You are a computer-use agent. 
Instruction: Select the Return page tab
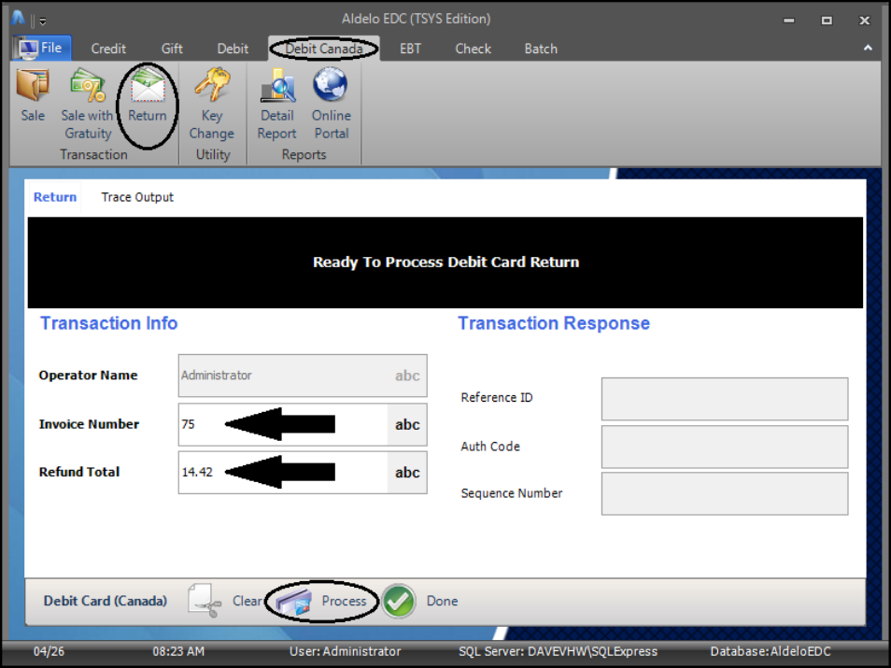55,197
